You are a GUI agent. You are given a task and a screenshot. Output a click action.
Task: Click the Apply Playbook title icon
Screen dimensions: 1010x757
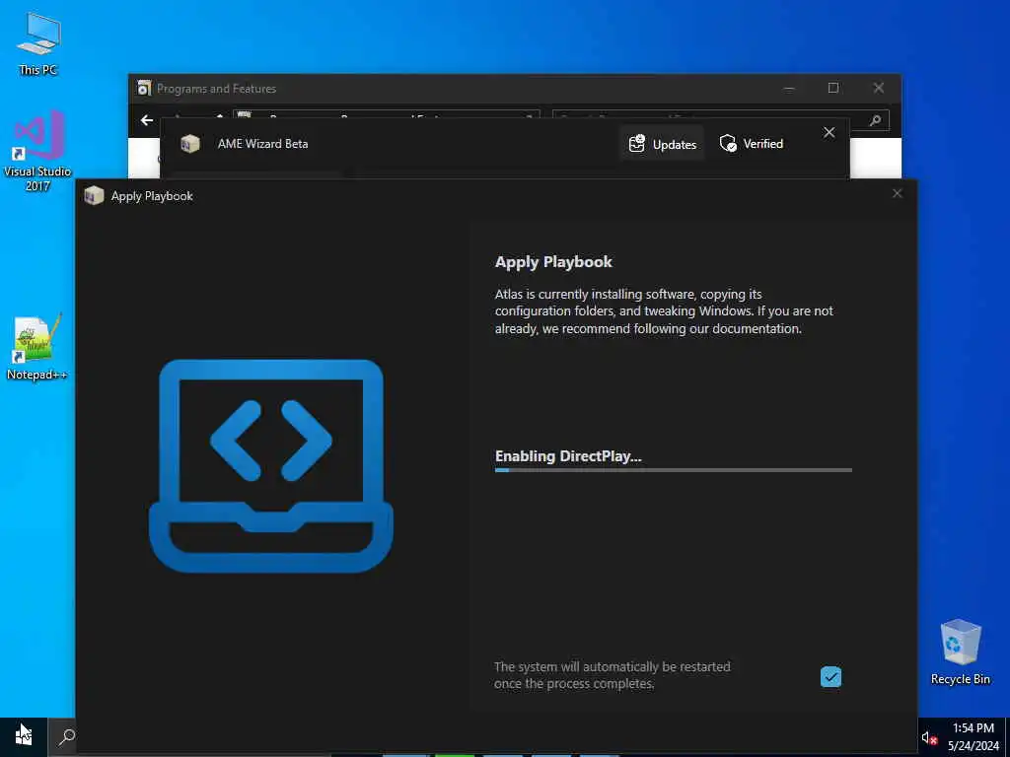(x=94, y=196)
